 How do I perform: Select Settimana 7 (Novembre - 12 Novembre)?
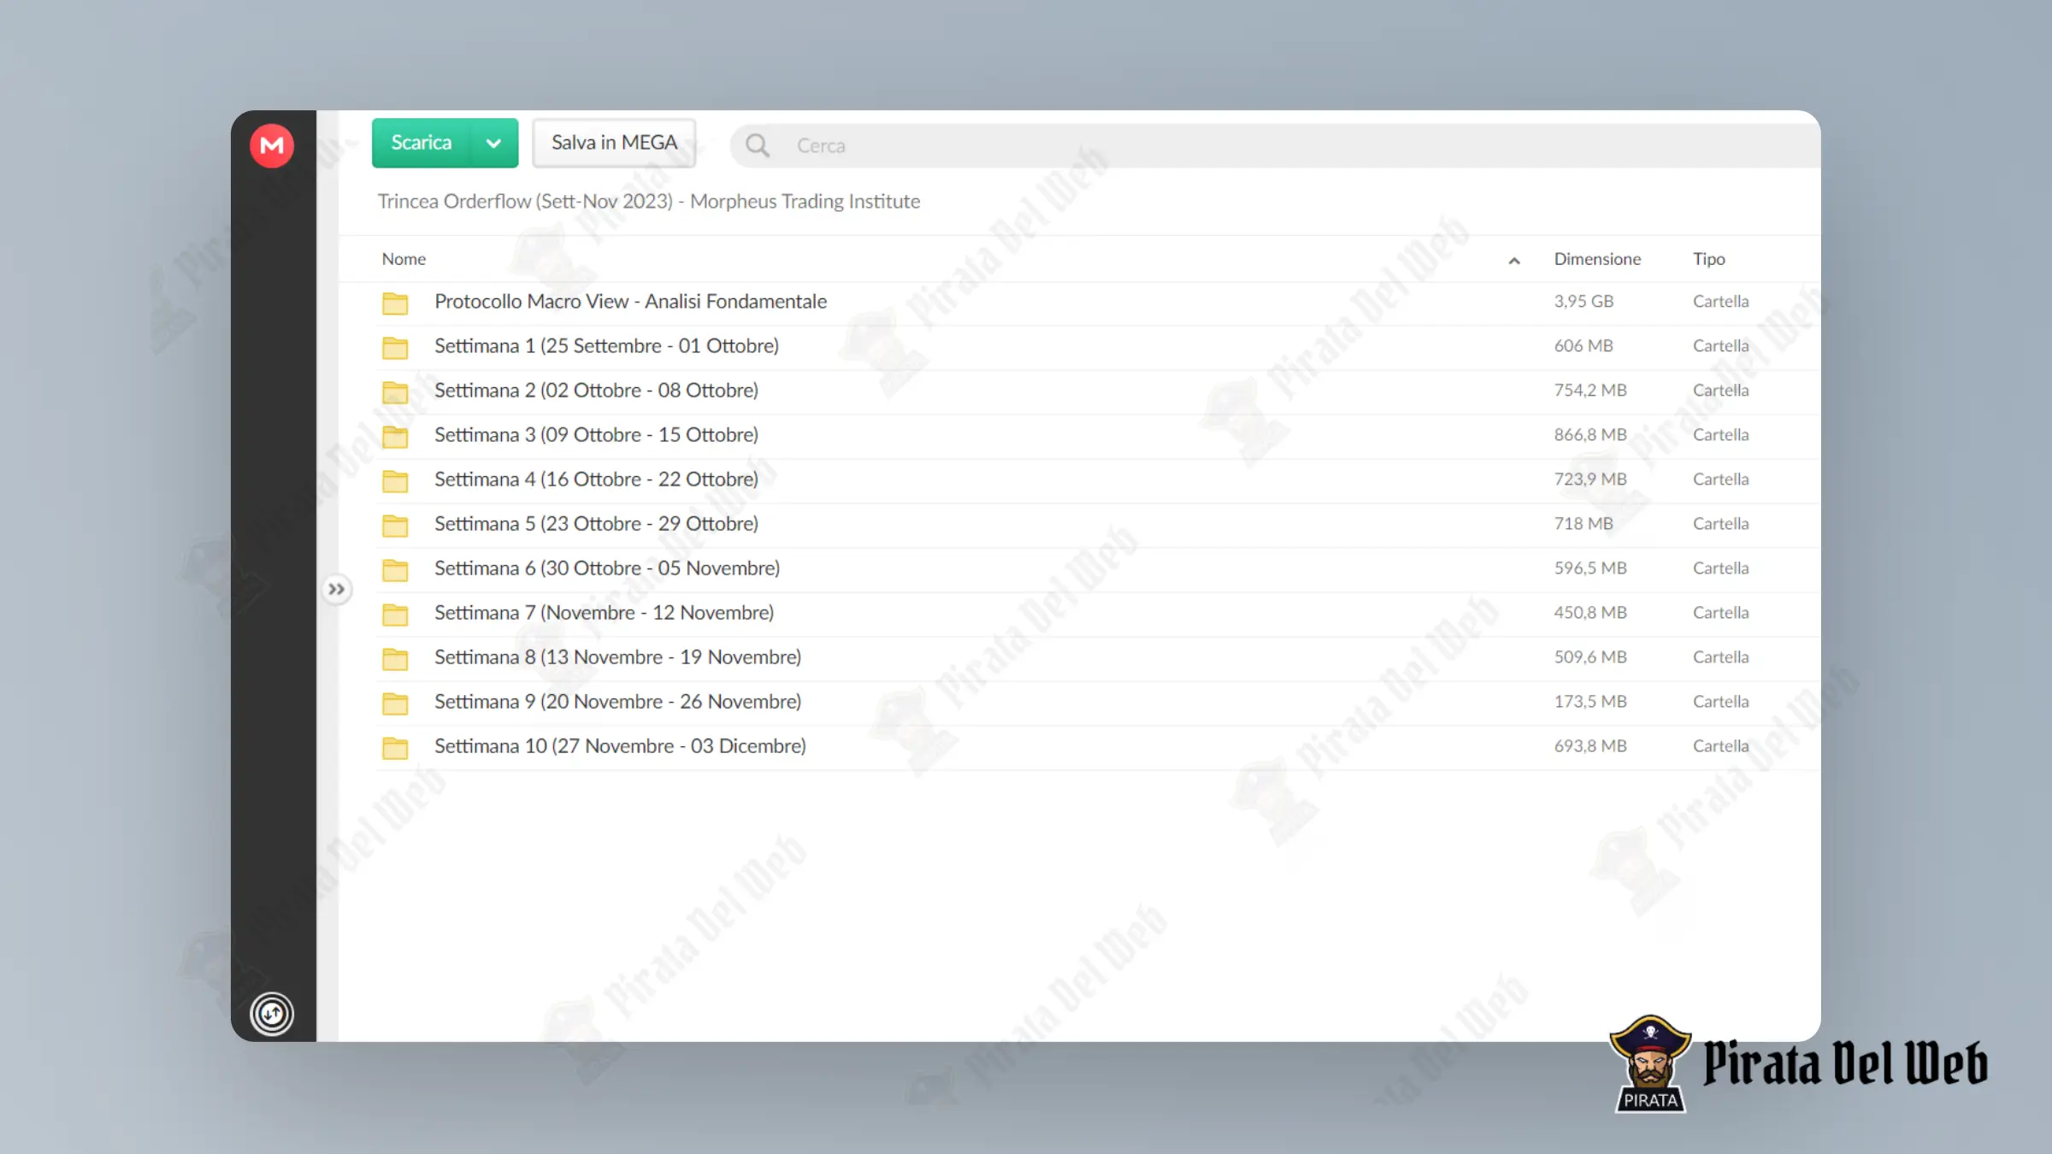(x=604, y=613)
